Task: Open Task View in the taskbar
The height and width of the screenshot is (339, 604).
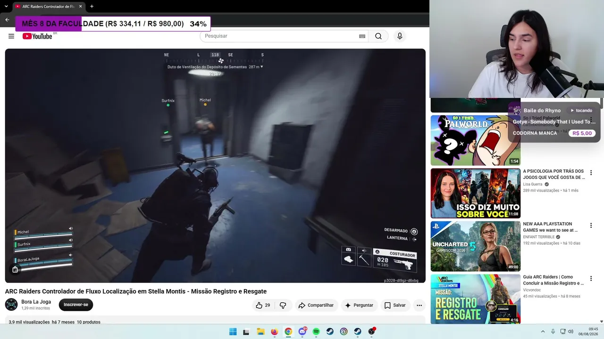Action: pyautogui.click(x=246, y=331)
